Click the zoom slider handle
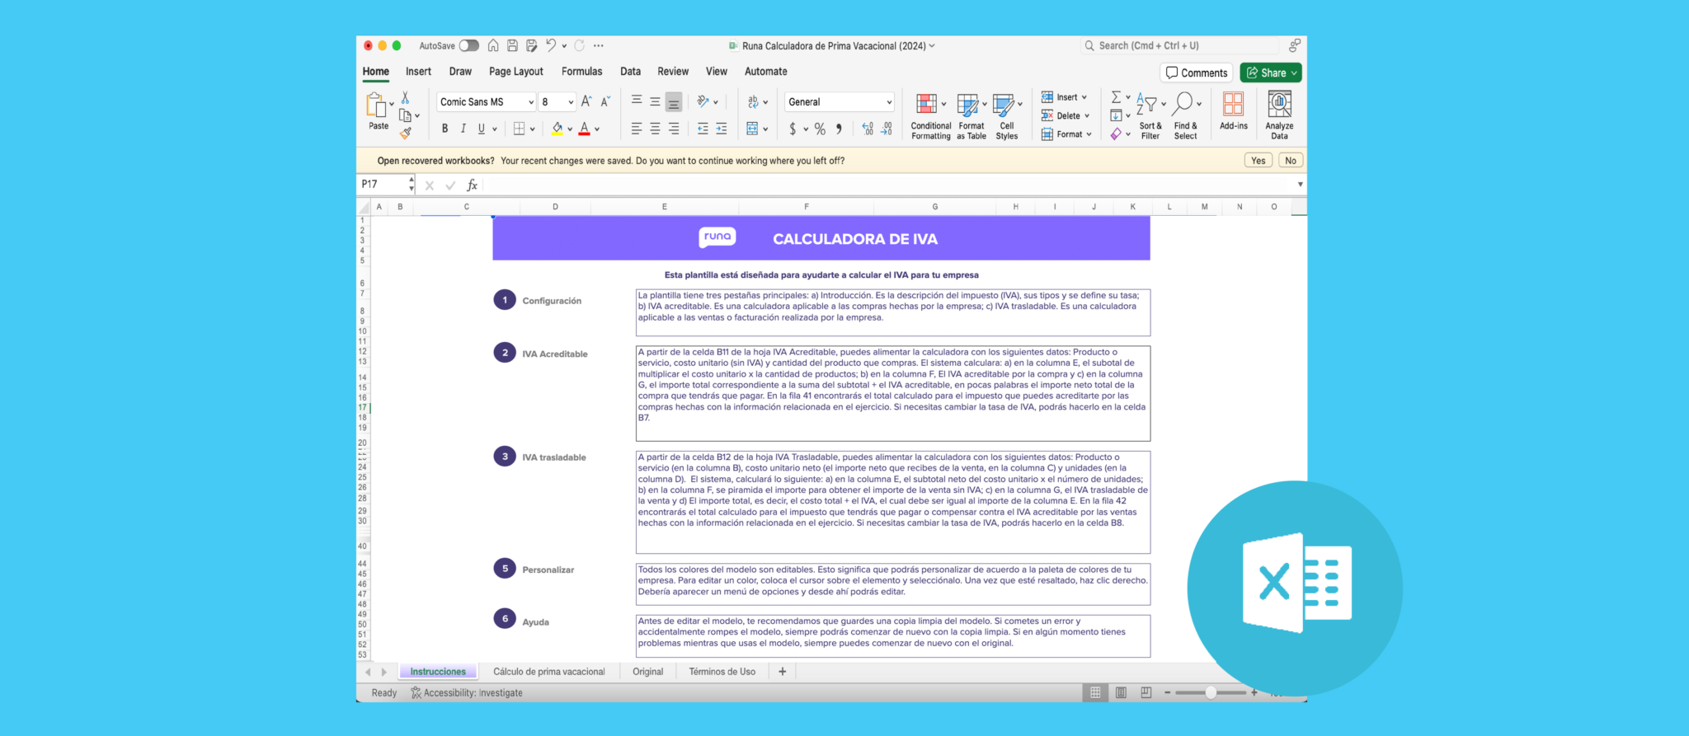The image size is (1689, 736). [x=1211, y=693]
